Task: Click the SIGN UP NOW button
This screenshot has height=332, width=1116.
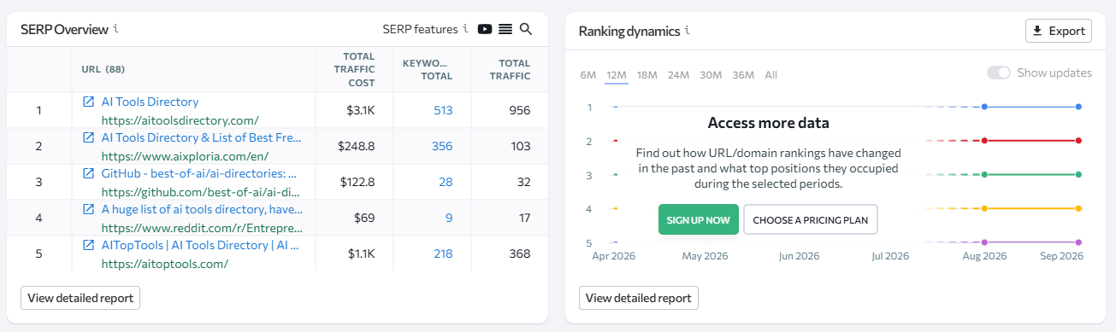Action: [x=699, y=219]
